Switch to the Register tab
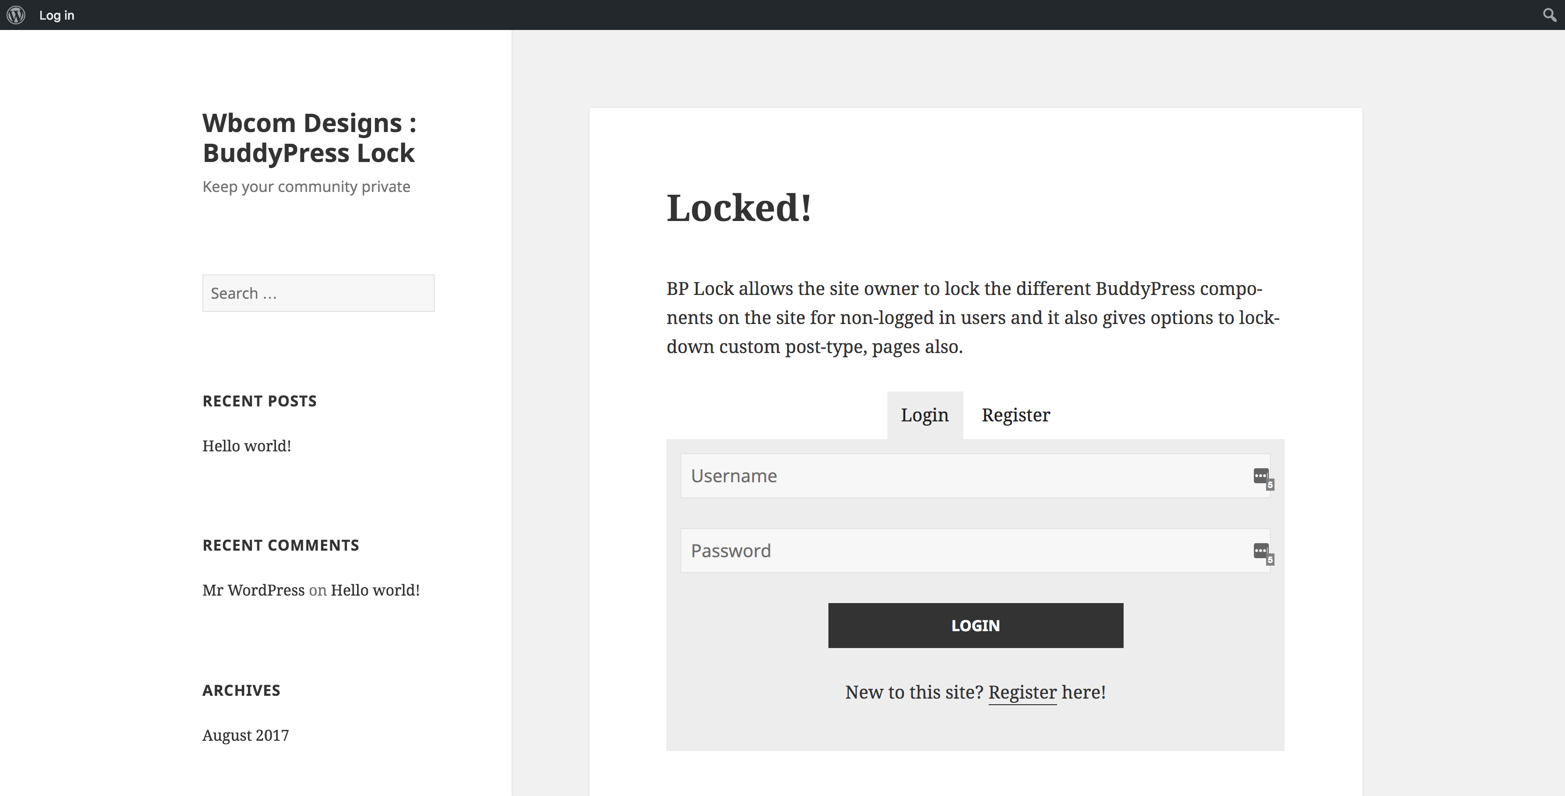1565x796 pixels. [1015, 415]
